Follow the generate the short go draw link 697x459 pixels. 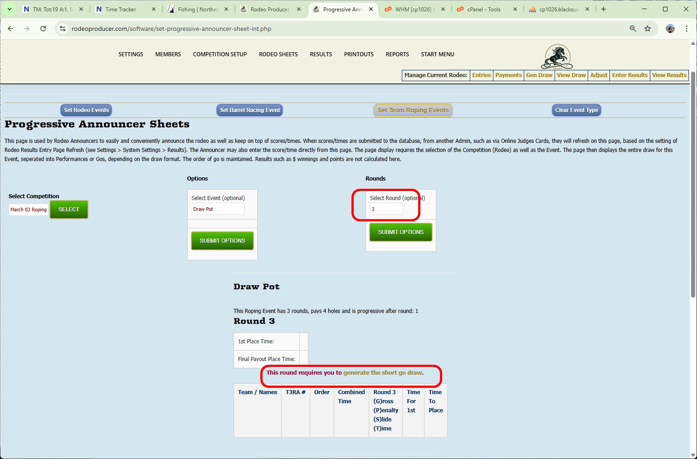[383, 373]
